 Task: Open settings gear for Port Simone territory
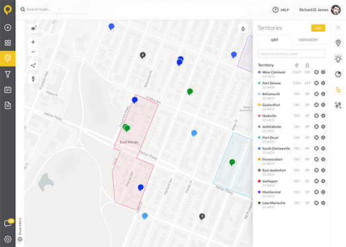[324, 83]
